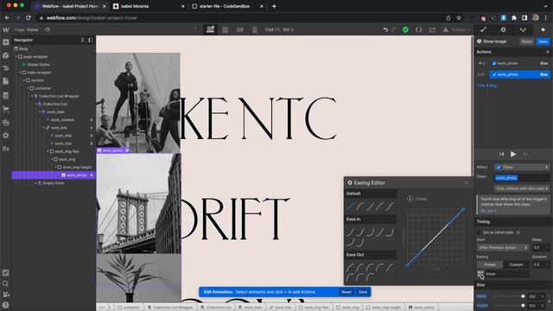The height and width of the screenshot is (311, 553).
Task: Open the Affect Class dropdown
Action: [x=522, y=167]
